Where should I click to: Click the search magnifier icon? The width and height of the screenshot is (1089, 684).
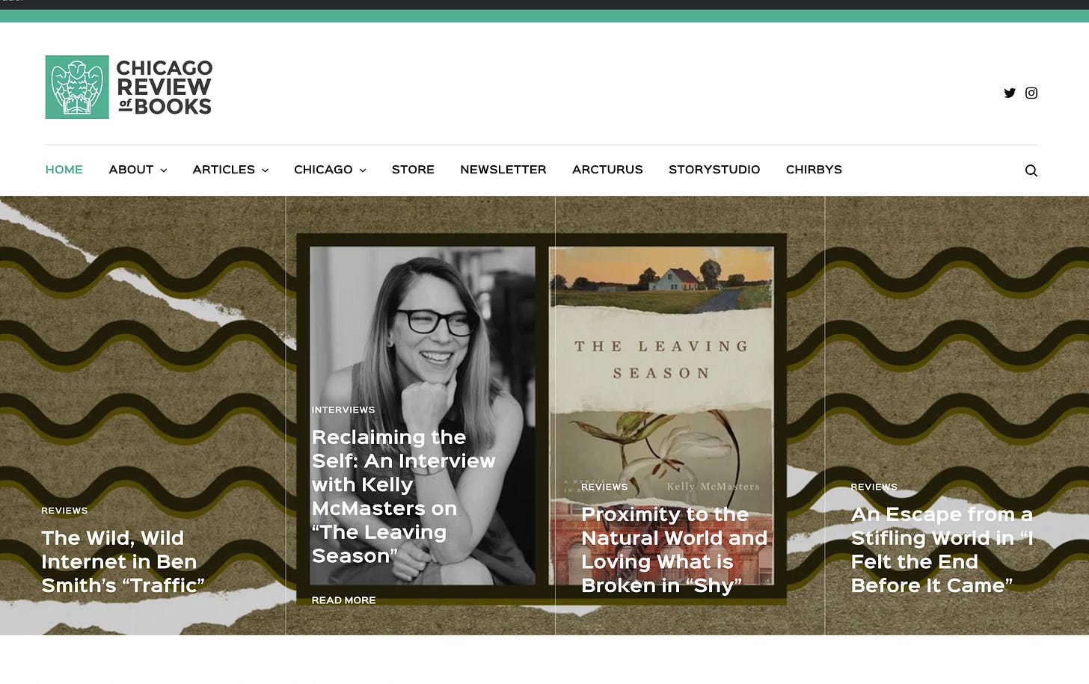click(1031, 170)
